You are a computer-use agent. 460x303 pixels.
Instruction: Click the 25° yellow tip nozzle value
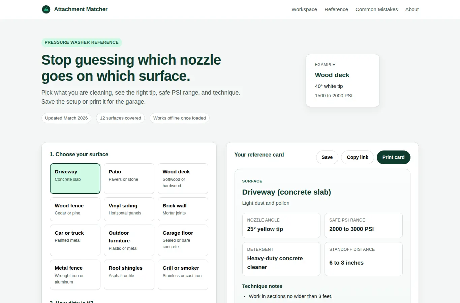265,229
